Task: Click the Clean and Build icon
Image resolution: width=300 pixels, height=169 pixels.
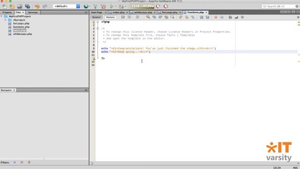Action: click(103, 6)
